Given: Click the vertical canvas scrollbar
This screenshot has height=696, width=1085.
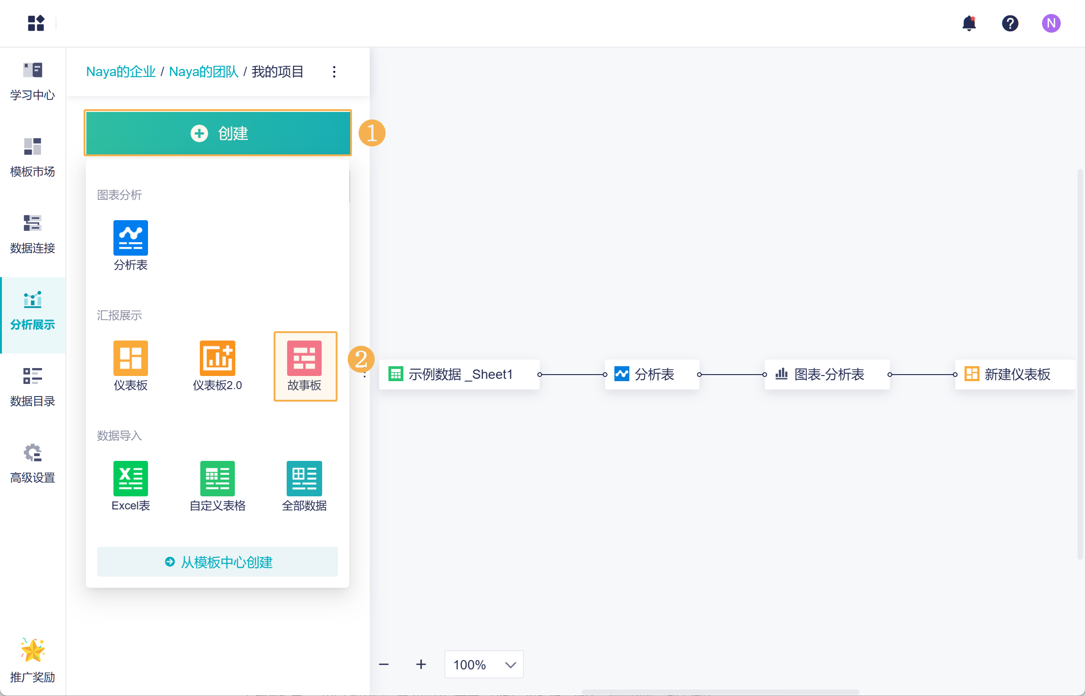Looking at the screenshot, I should point(1080,364).
